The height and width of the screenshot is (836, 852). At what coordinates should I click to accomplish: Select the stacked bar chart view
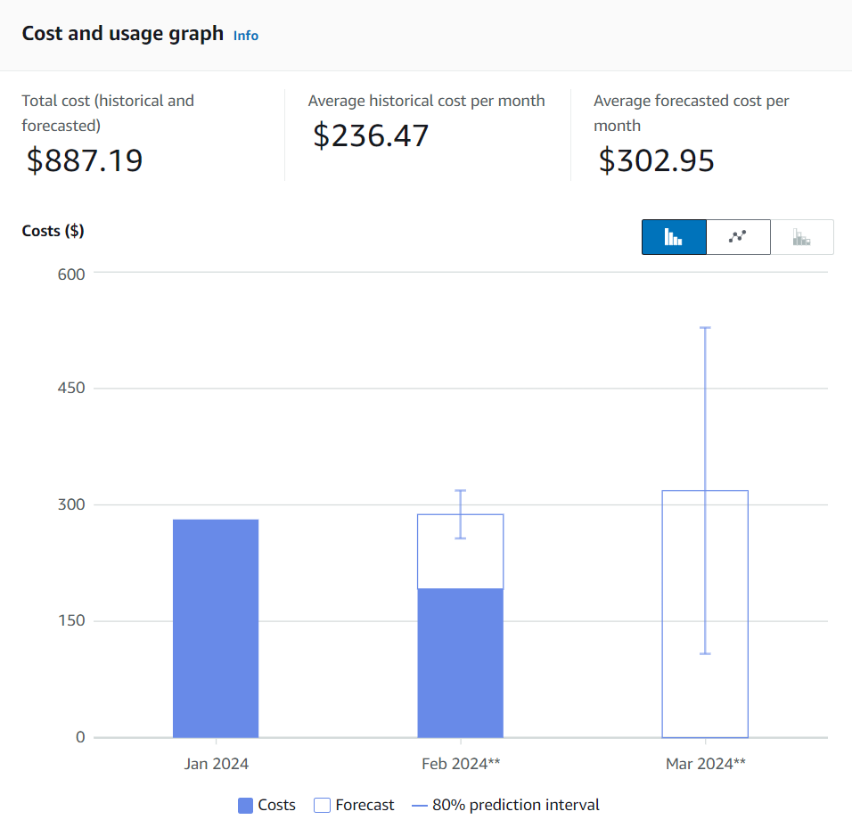(x=802, y=237)
